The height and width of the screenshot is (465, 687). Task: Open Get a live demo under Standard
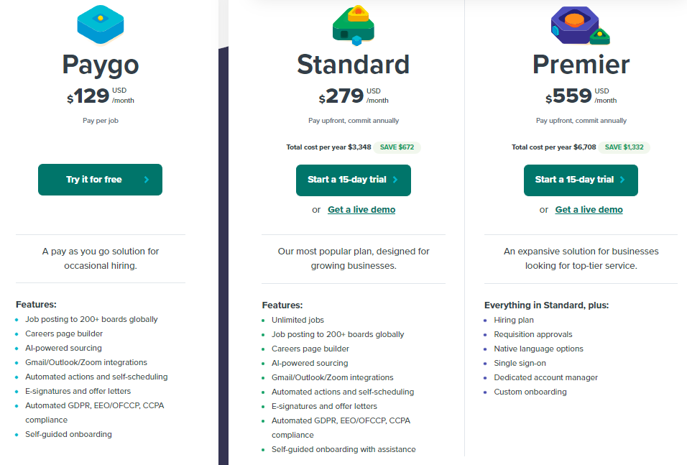pyautogui.click(x=361, y=210)
